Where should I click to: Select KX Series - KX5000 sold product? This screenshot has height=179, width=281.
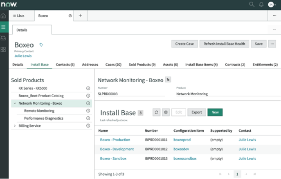click(52, 88)
